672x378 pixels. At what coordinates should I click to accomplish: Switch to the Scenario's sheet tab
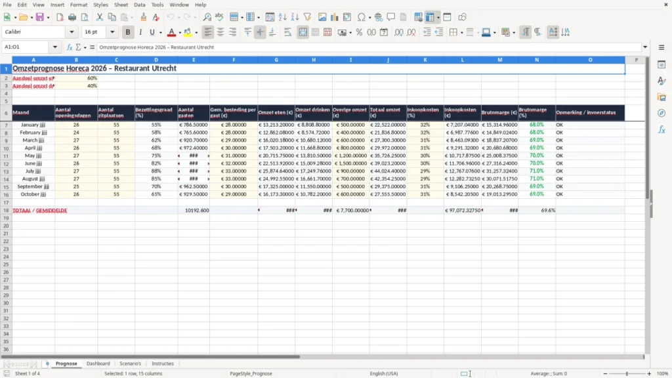click(131, 364)
